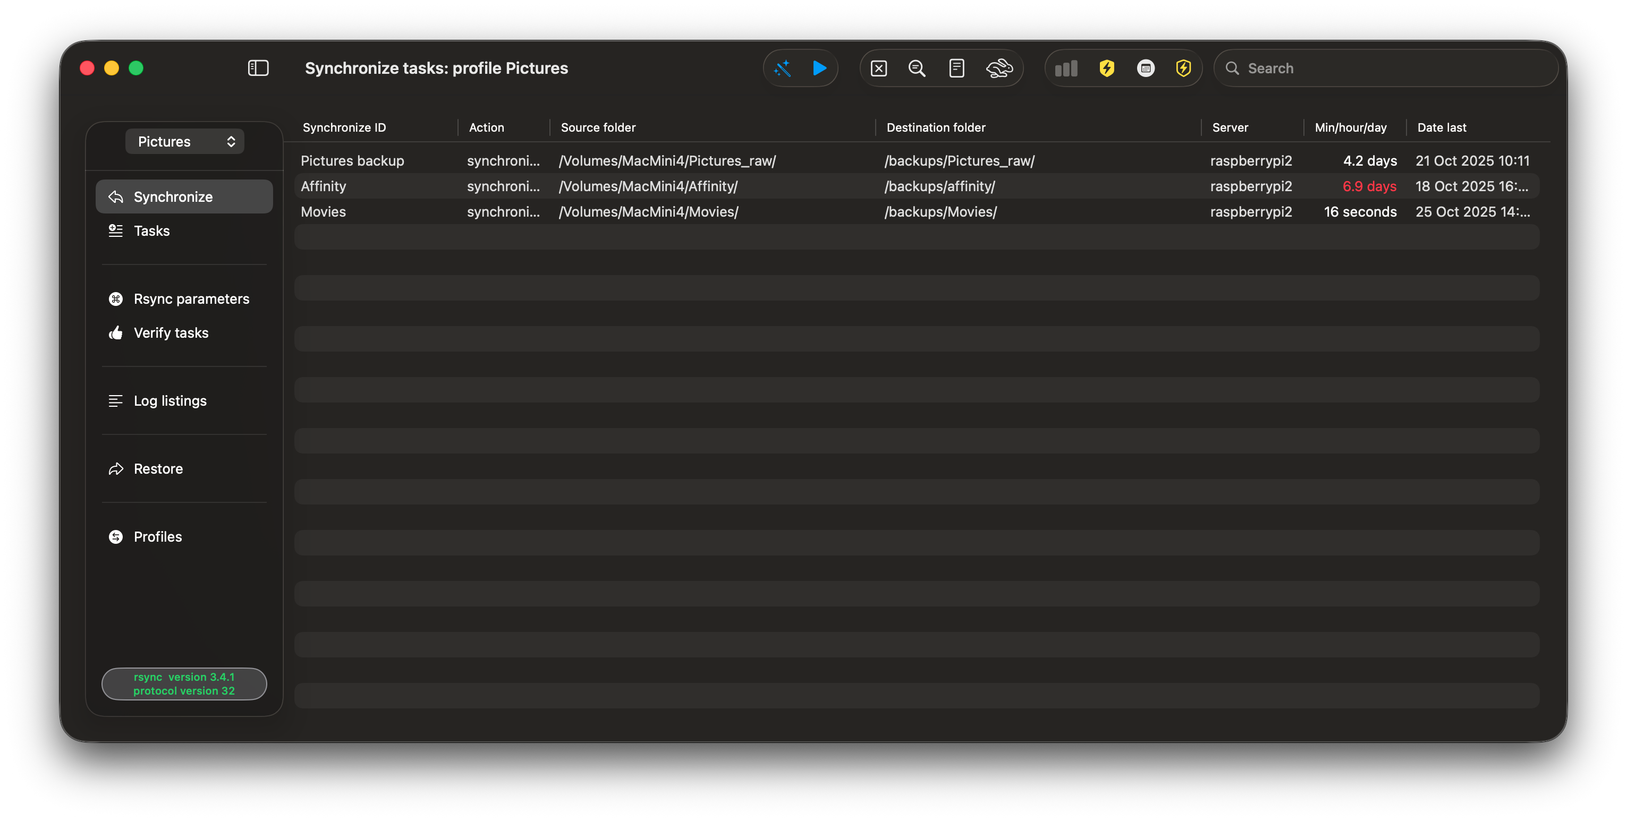Open the Pictures profile dropdown
Image resolution: width=1627 pixels, height=821 pixels.
[184, 141]
